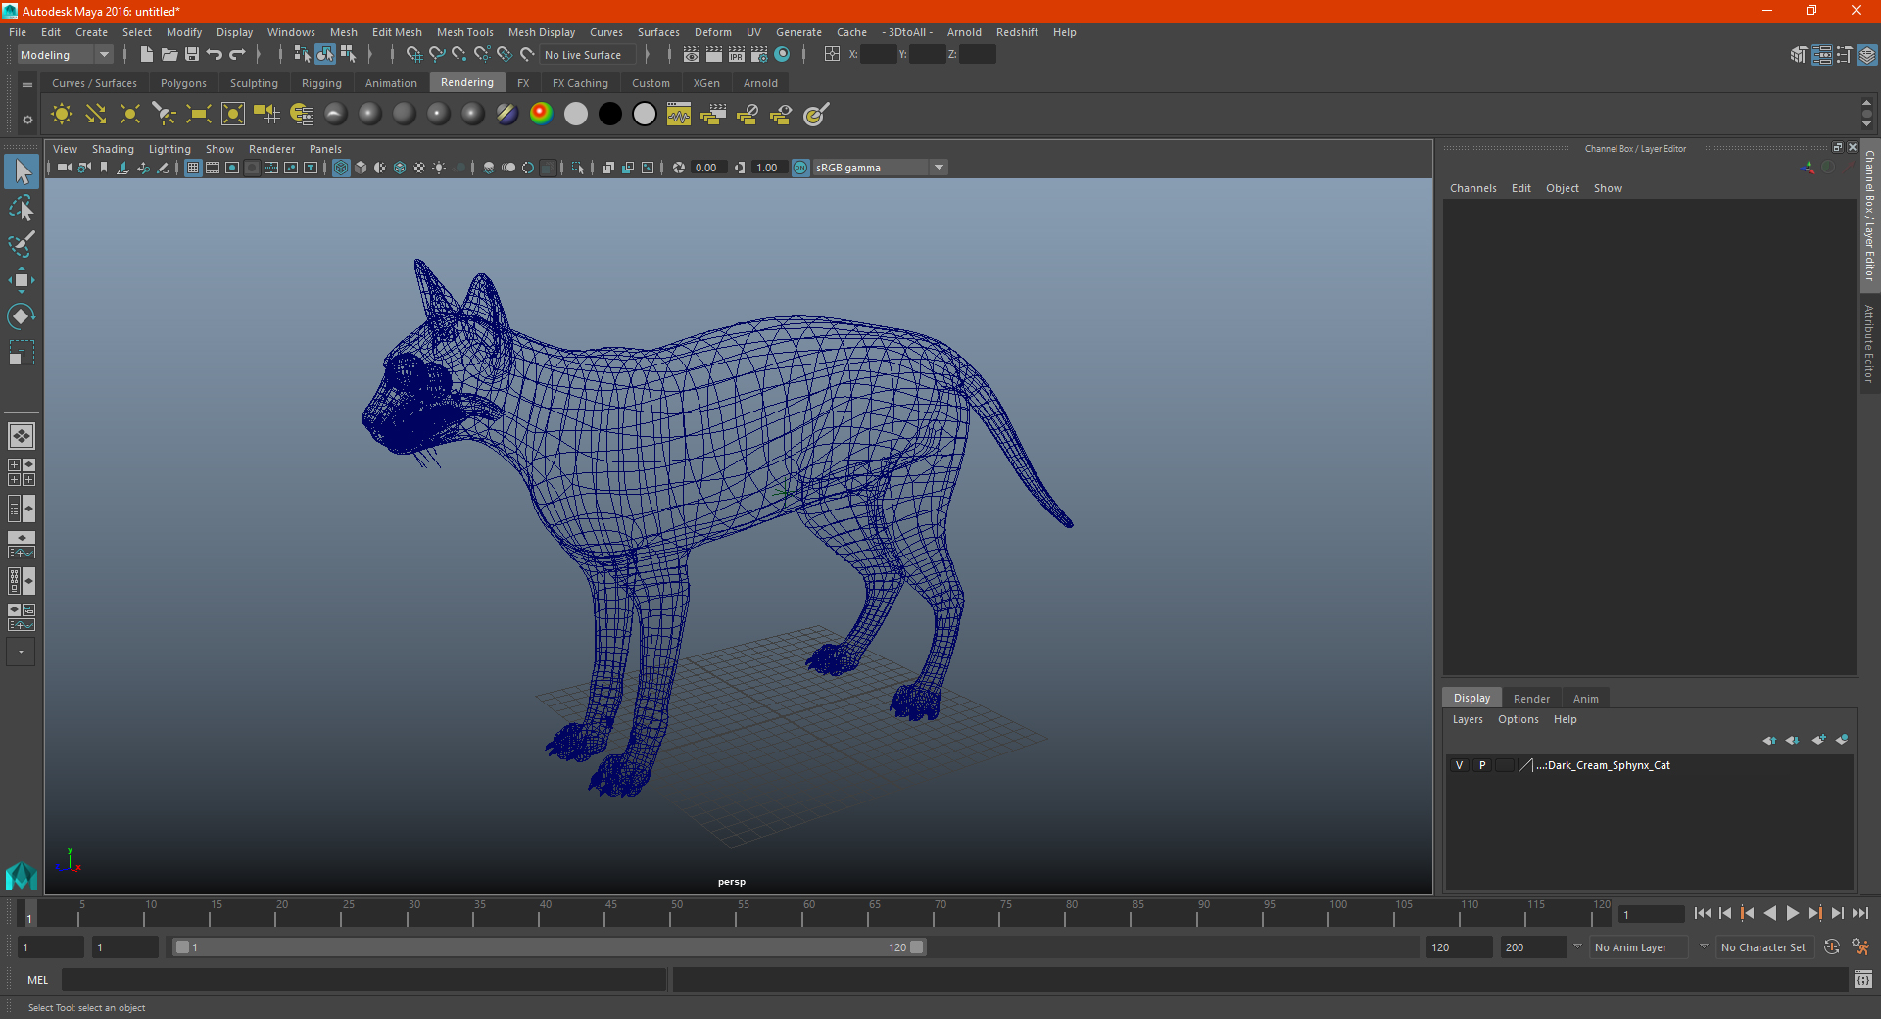Screen dimensions: 1881x1019
Task: Toggle visibility V of Dark_Cream_Sphynx_Cat layer
Action: click(1460, 765)
